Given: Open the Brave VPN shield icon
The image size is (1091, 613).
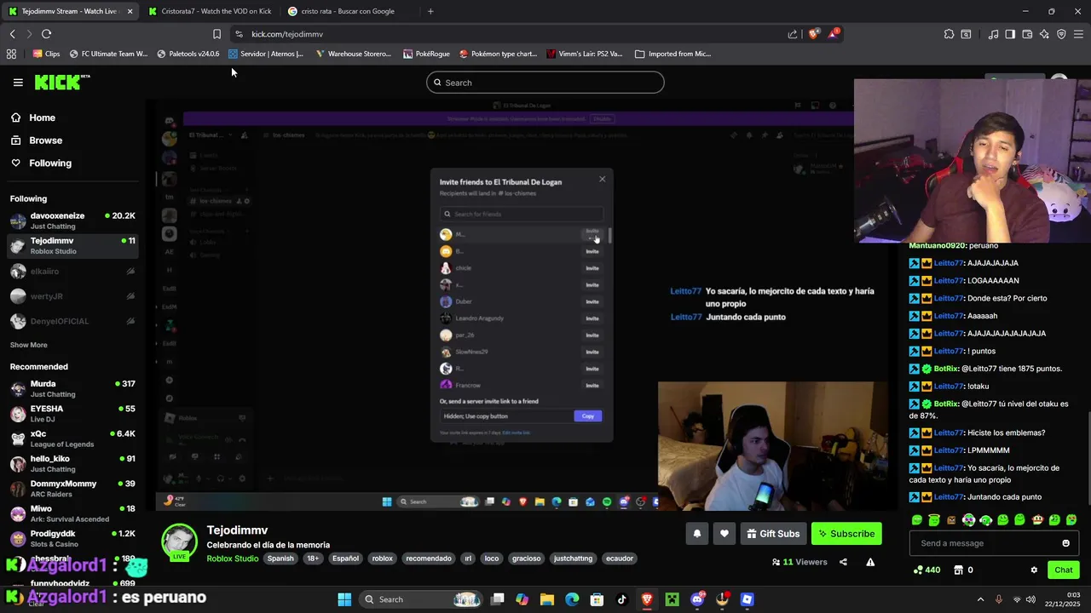Looking at the screenshot, I should [1061, 34].
